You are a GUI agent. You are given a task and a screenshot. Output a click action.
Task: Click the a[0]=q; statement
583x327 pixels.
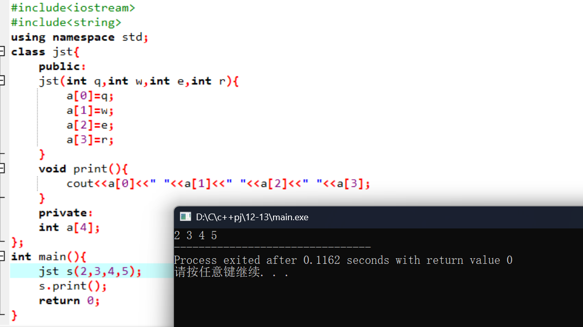point(90,96)
